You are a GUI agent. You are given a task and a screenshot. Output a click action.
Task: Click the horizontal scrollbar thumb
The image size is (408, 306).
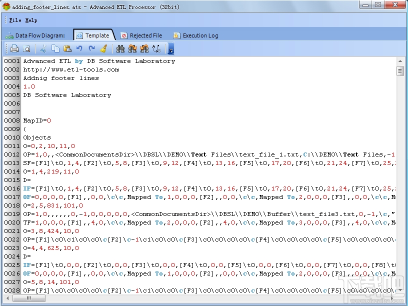click(x=28, y=298)
